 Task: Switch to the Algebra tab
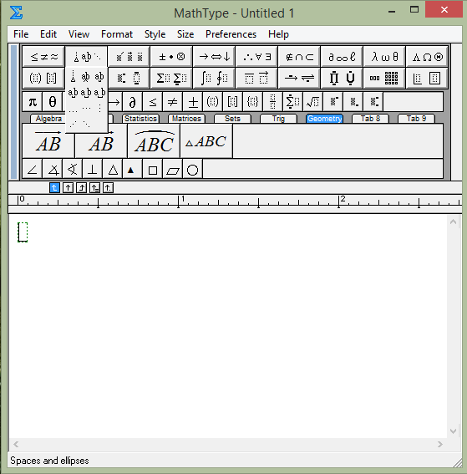[x=48, y=119]
